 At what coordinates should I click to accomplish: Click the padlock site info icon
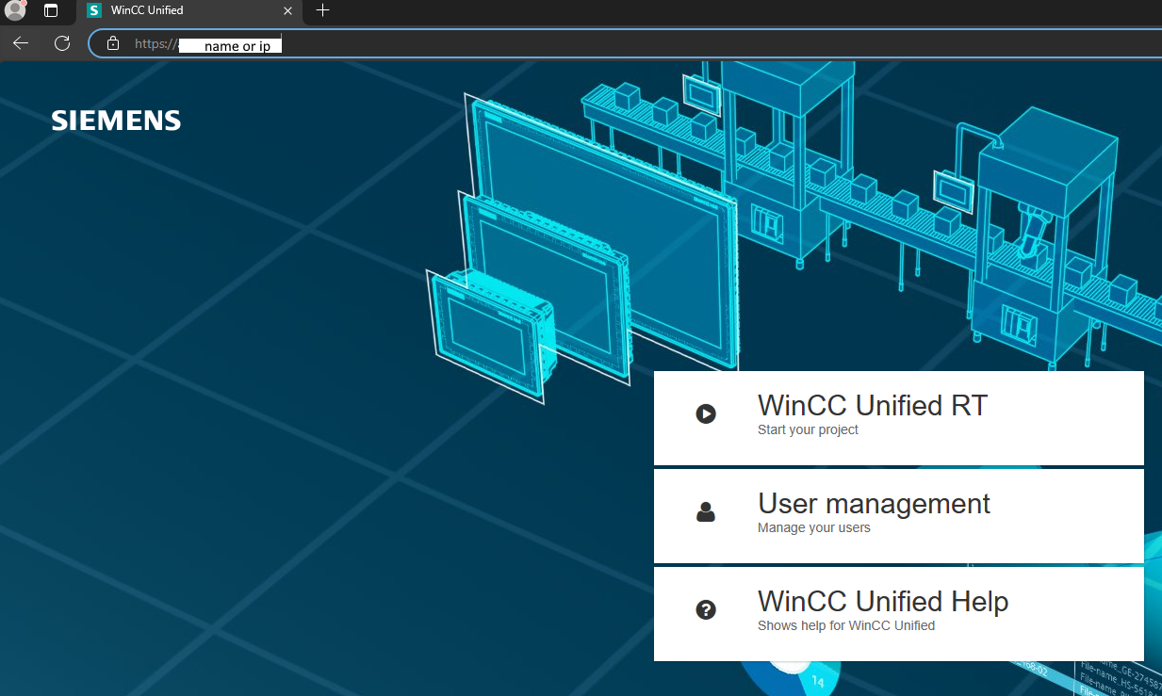coord(113,43)
